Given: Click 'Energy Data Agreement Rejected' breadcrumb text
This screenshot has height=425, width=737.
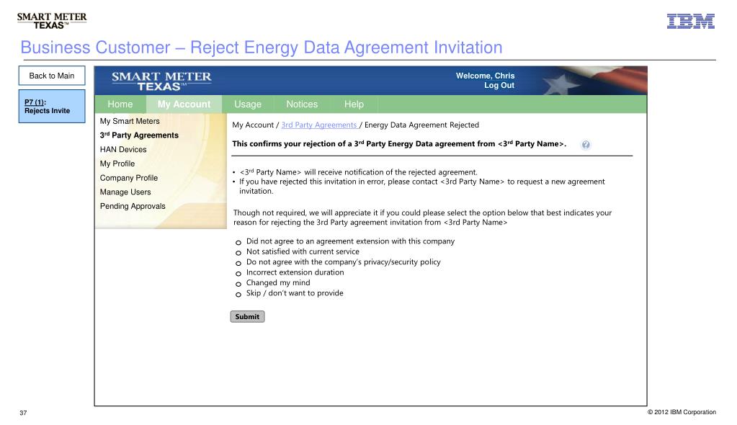Looking at the screenshot, I should click(421, 125).
